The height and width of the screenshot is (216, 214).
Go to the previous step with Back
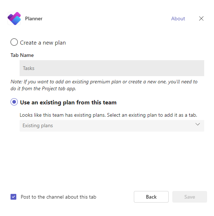click(x=151, y=197)
